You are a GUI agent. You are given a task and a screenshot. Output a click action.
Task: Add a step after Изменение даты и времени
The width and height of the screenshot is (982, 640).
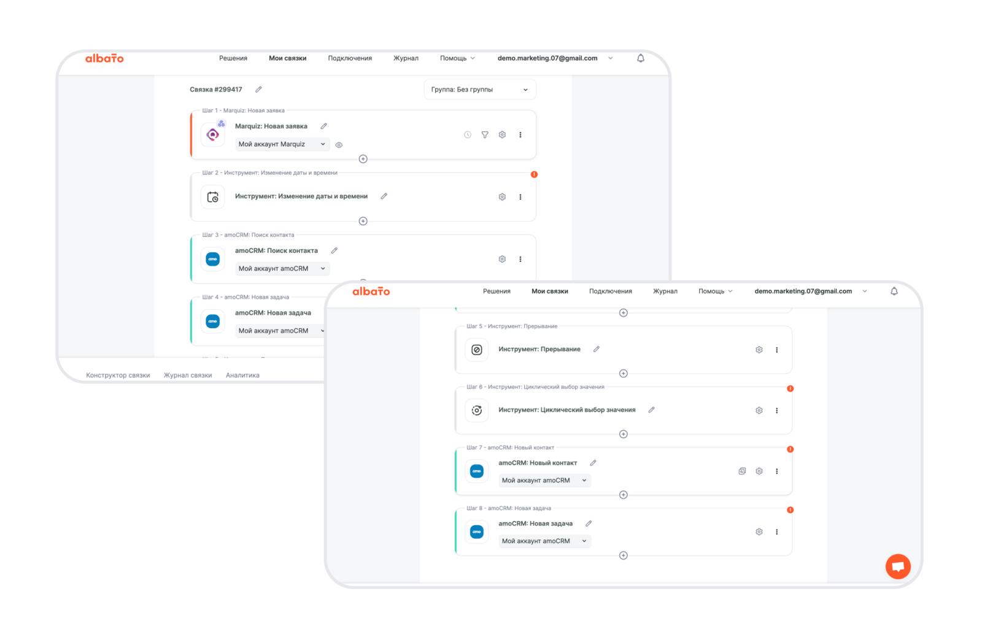[363, 221]
